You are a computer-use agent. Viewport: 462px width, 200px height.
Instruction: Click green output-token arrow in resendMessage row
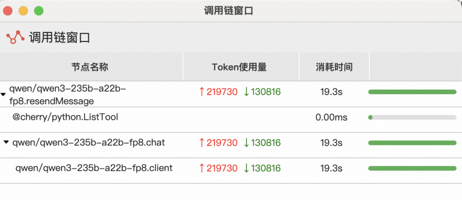[246, 92]
